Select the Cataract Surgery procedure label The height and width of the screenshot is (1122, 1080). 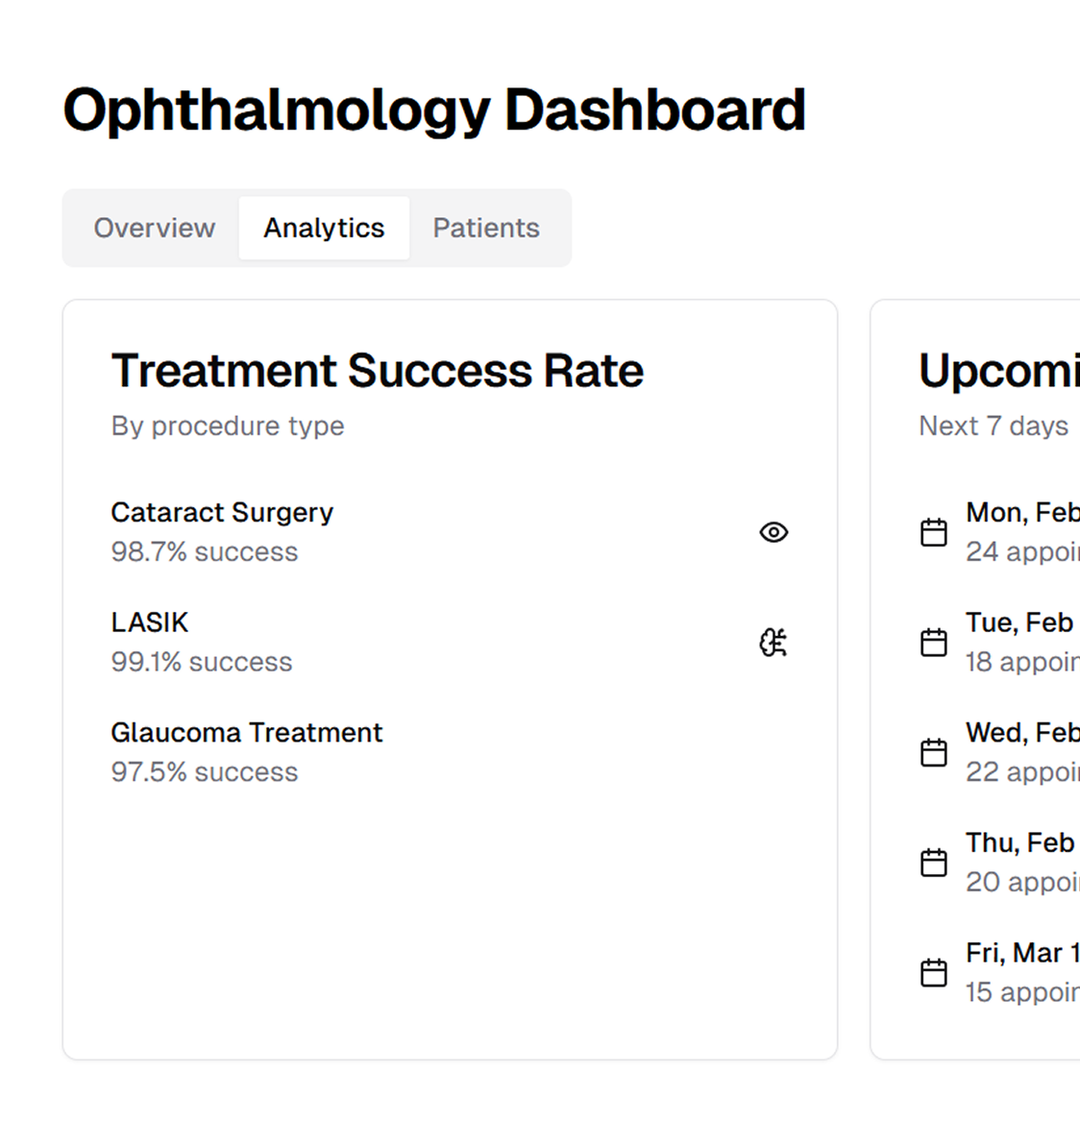click(x=222, y=513)
